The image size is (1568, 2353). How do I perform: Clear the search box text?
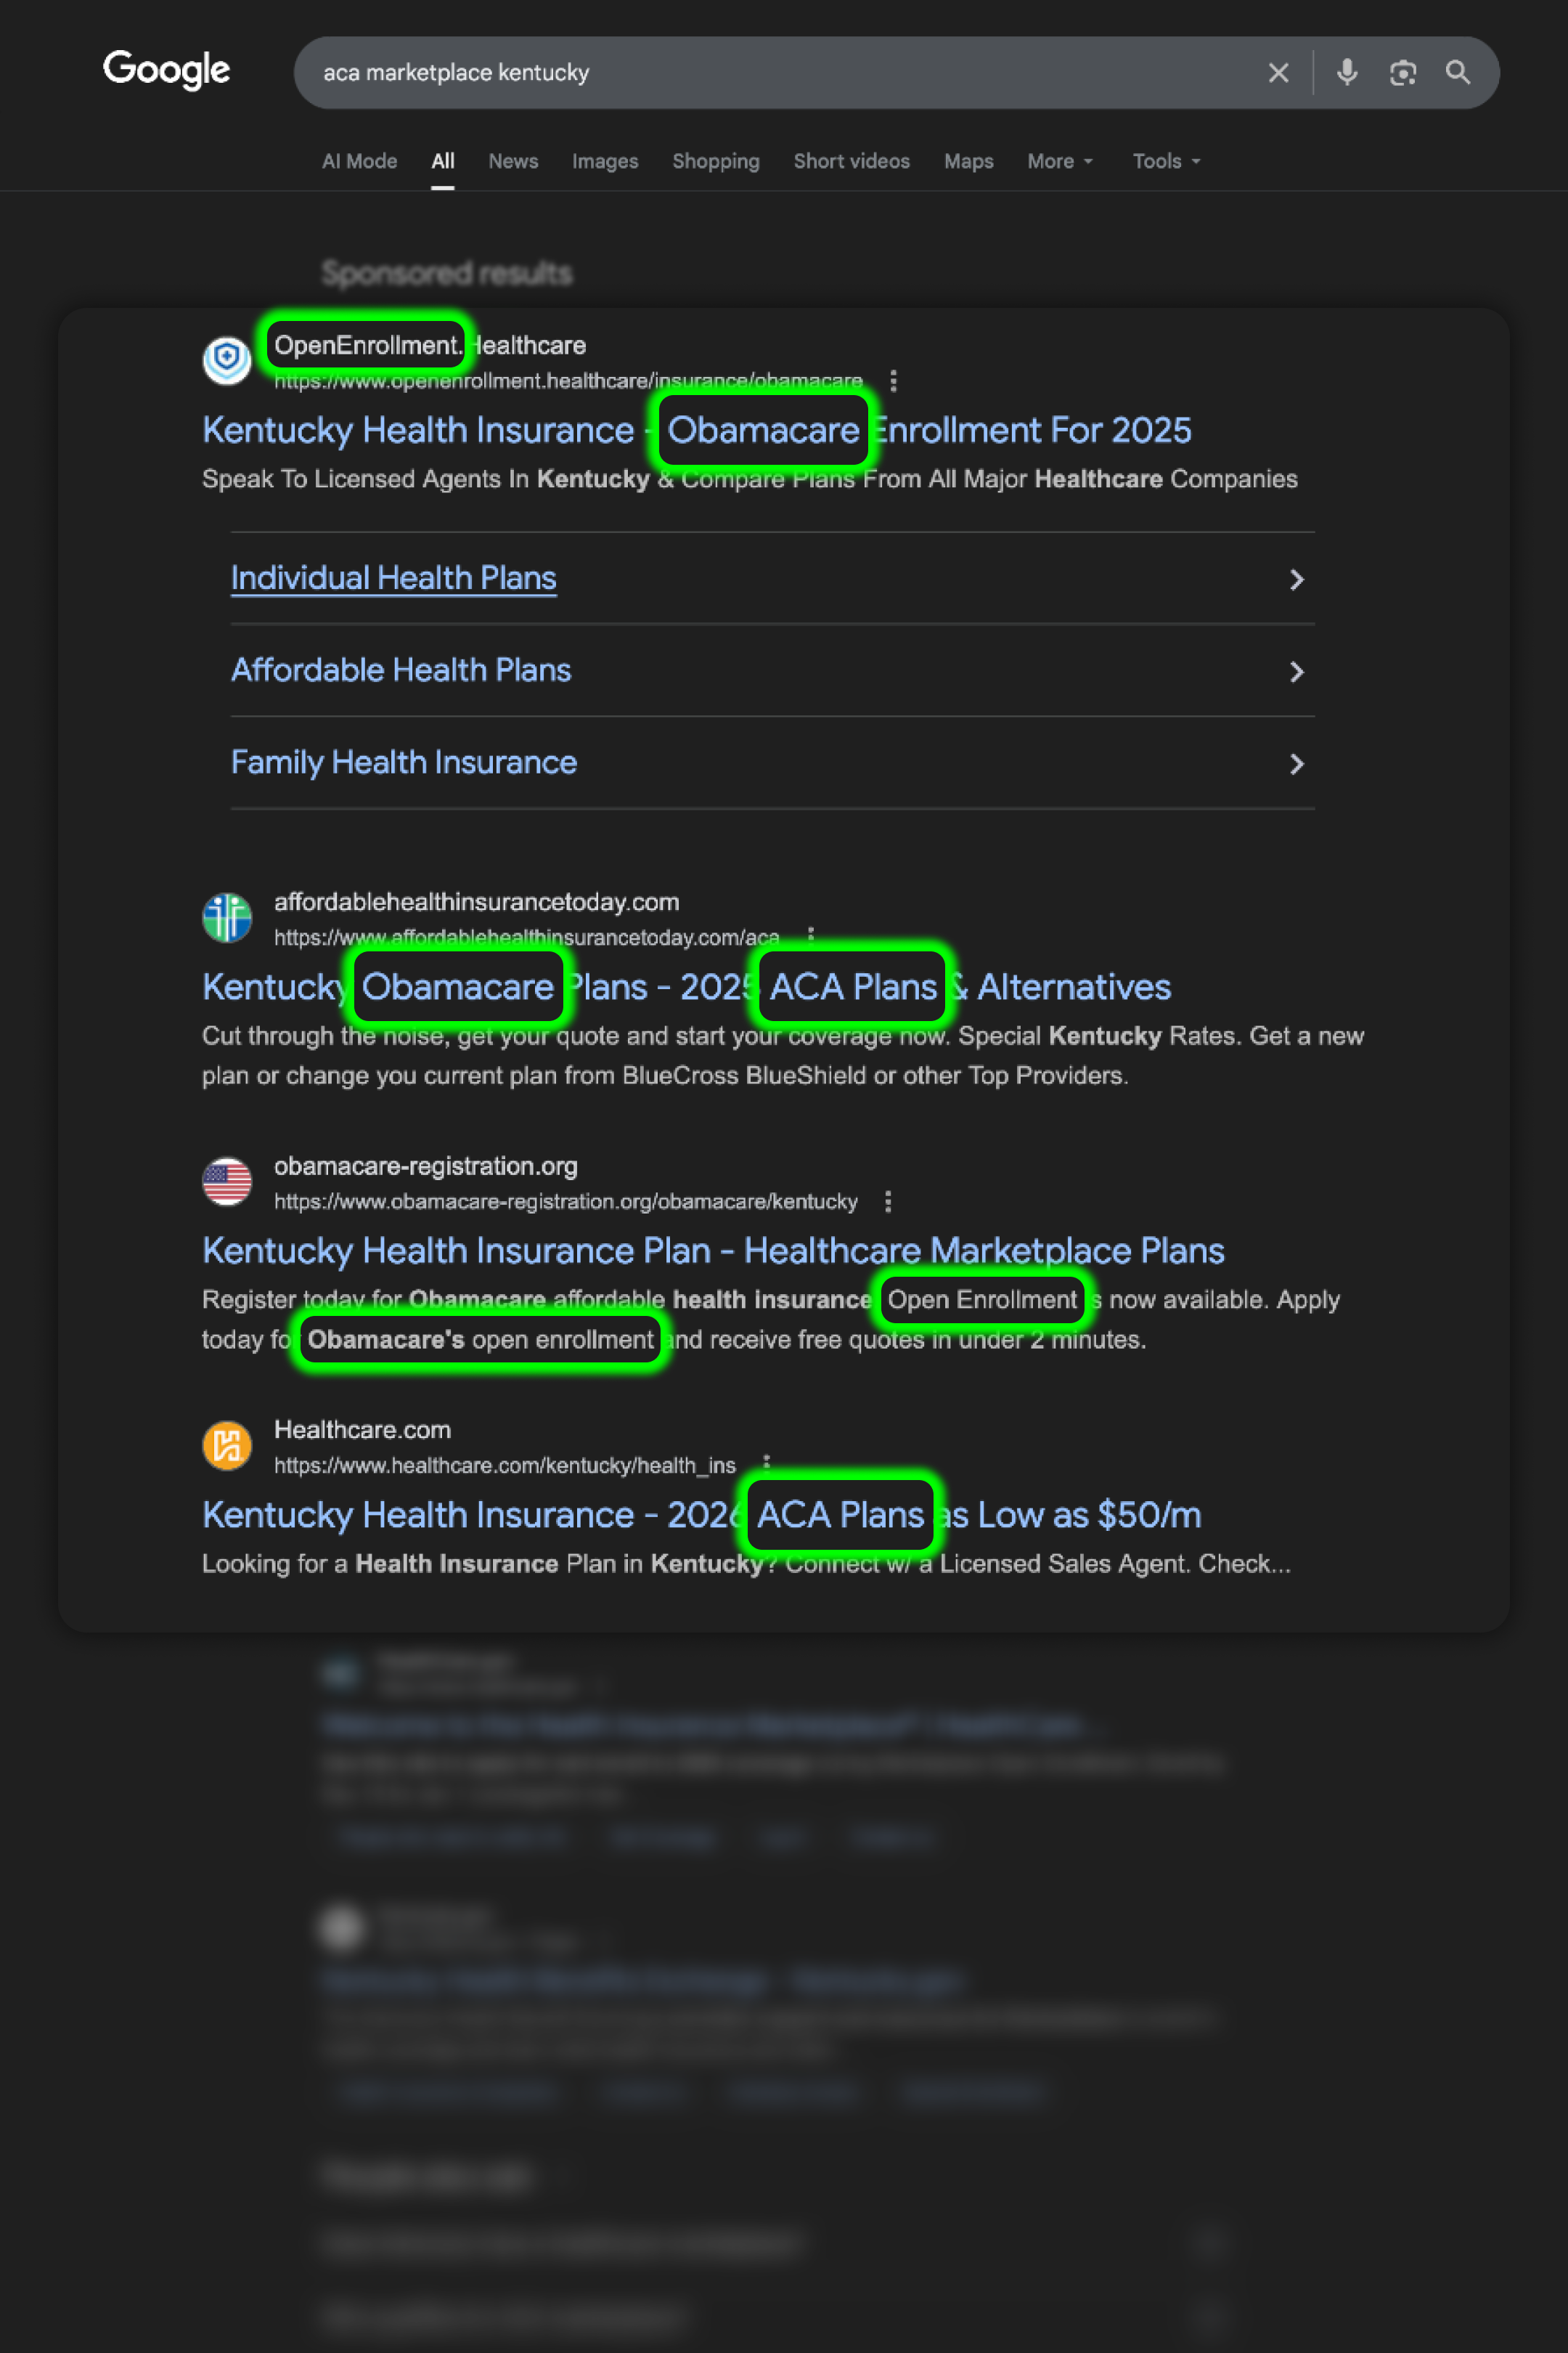click(x=1278, y=73)
